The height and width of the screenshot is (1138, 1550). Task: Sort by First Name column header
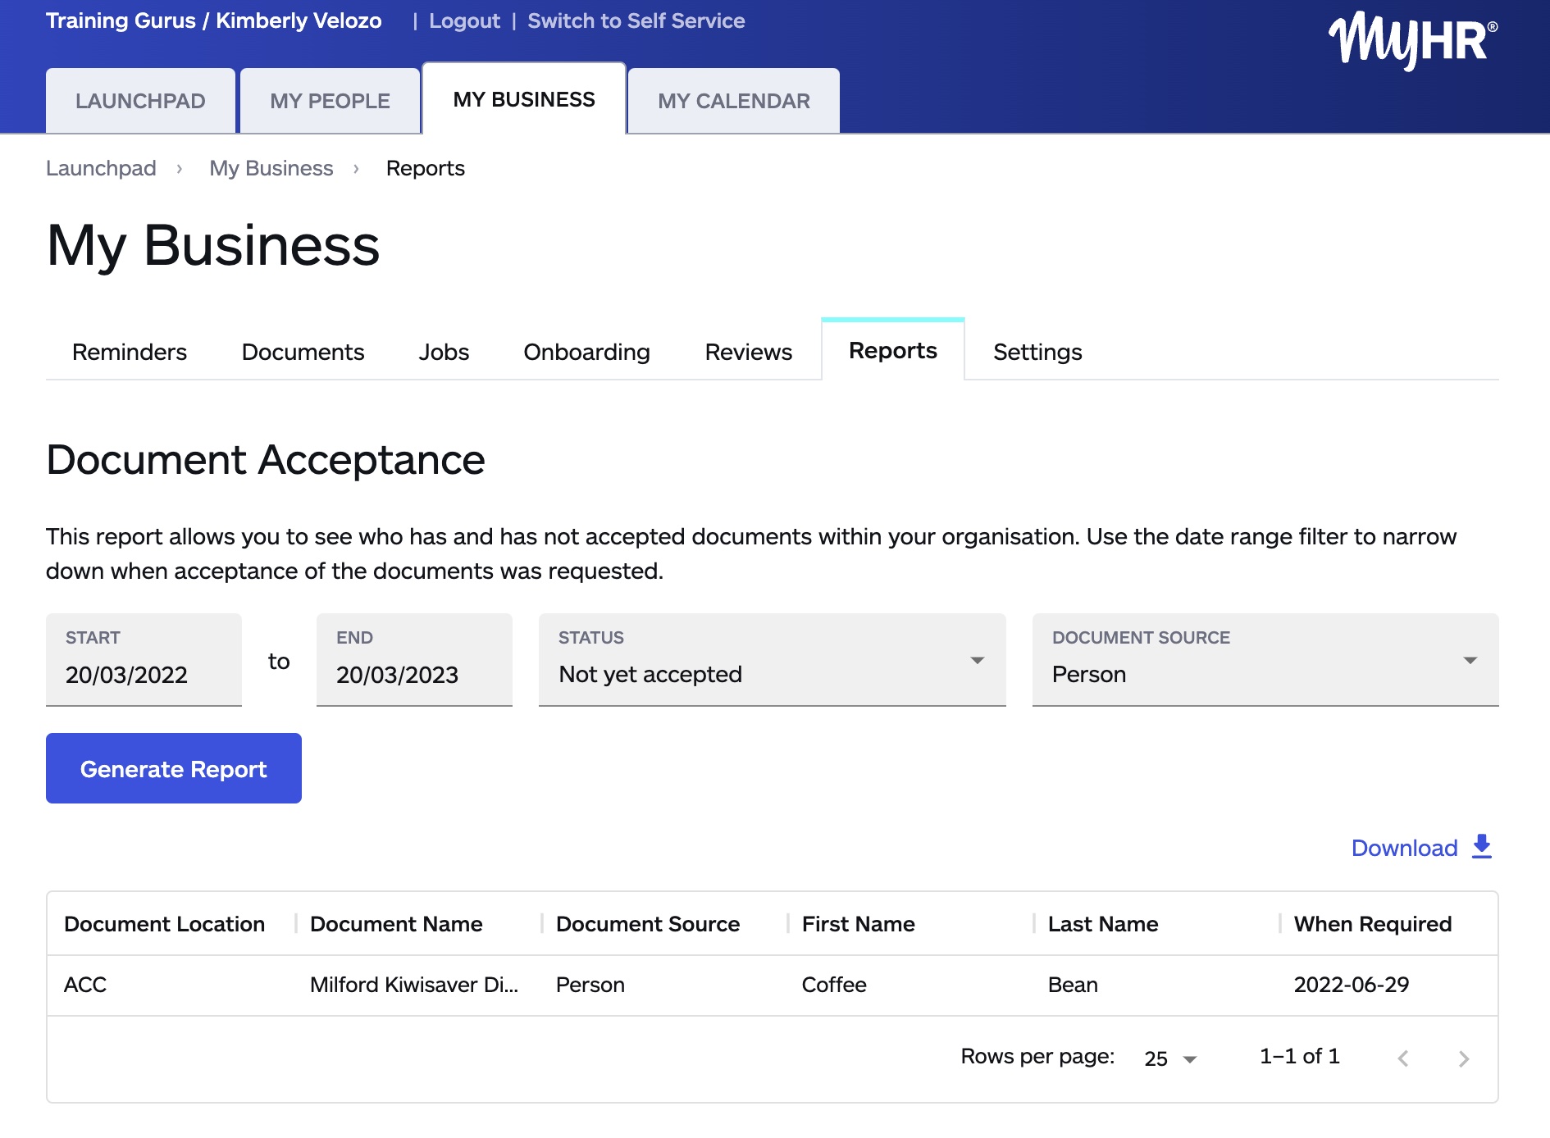tap(858, 924)
